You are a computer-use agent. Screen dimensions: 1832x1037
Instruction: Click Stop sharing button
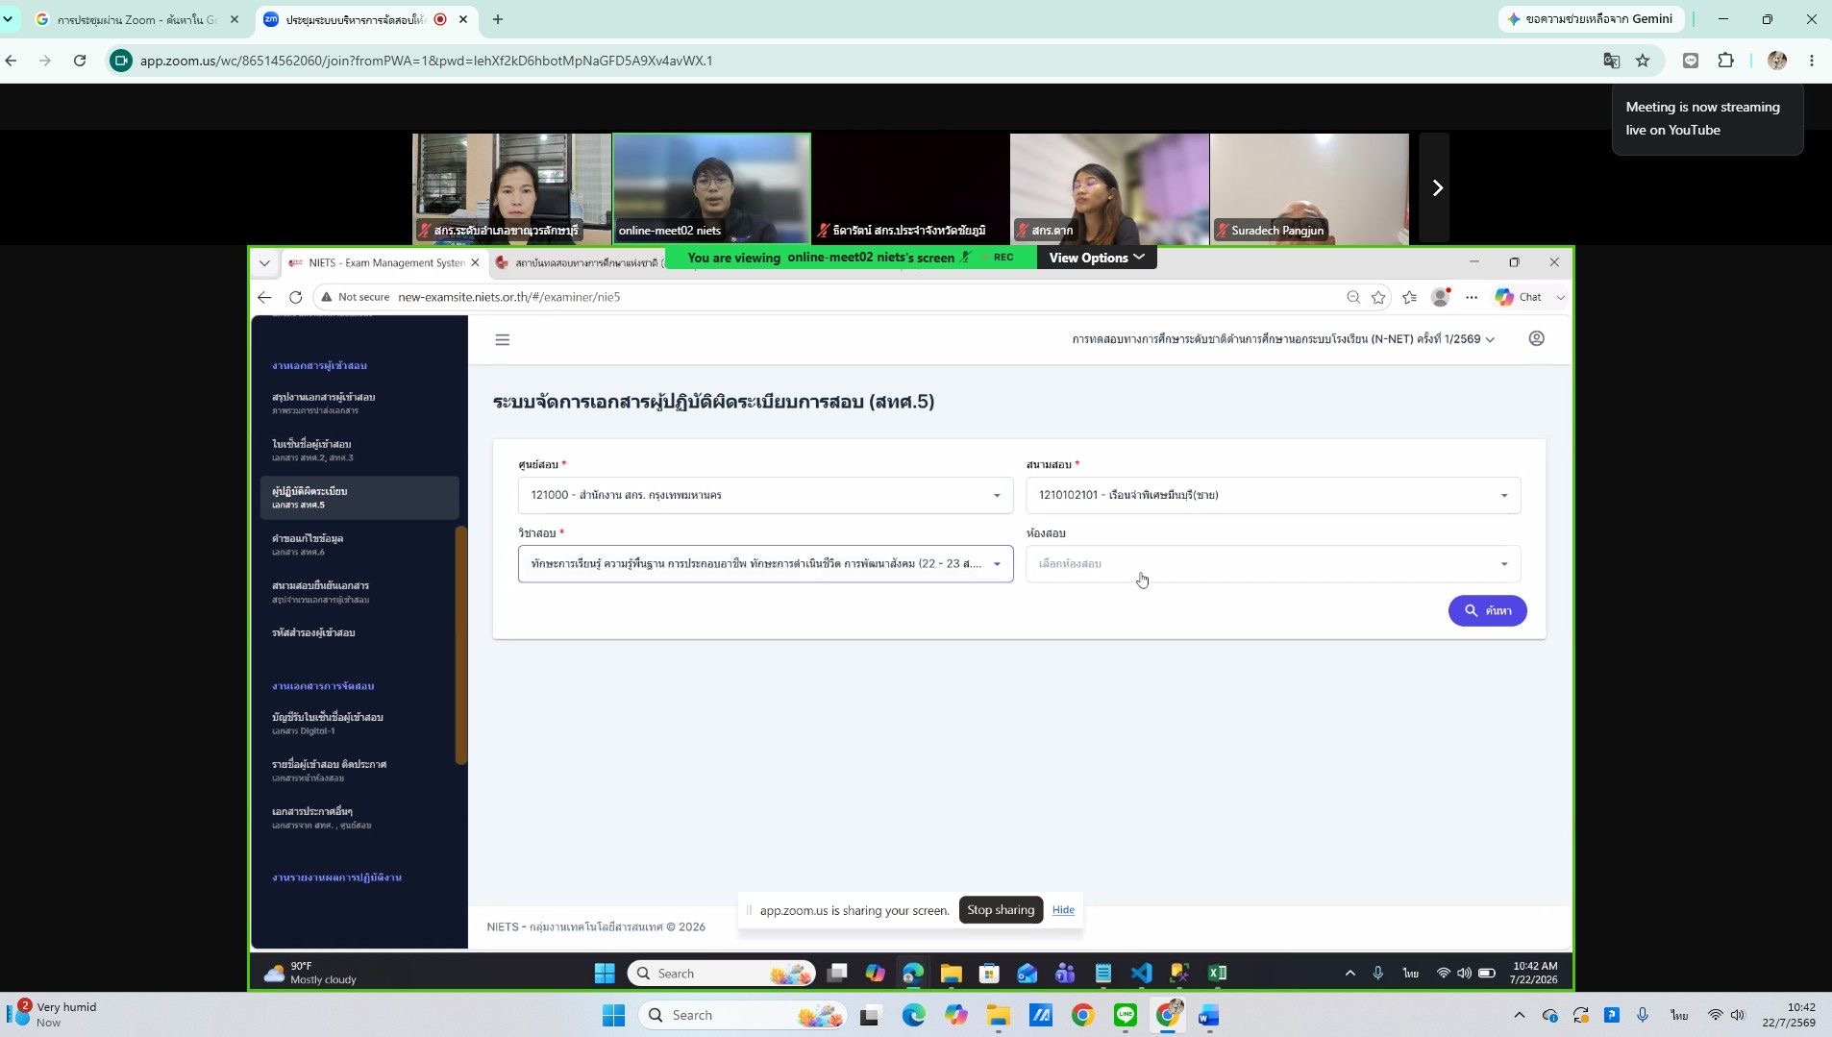pos(1001,910)
